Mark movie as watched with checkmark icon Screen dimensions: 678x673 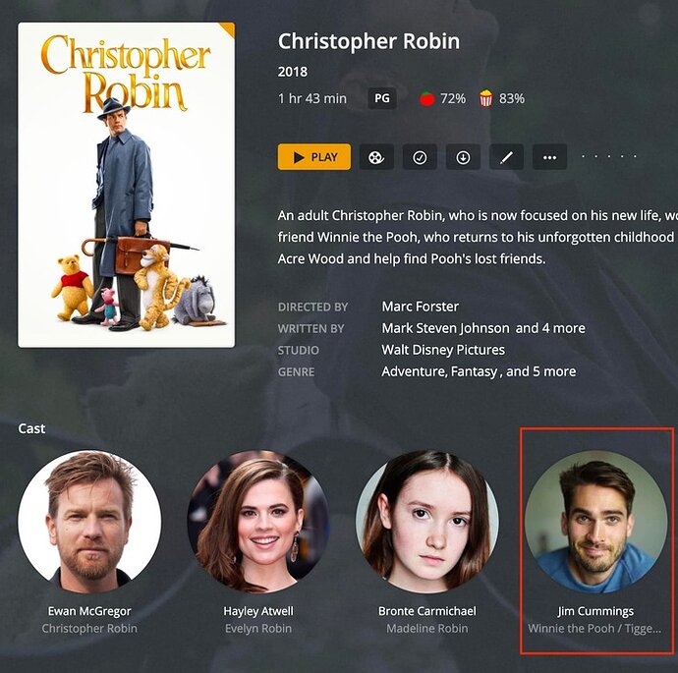[420, 157]
